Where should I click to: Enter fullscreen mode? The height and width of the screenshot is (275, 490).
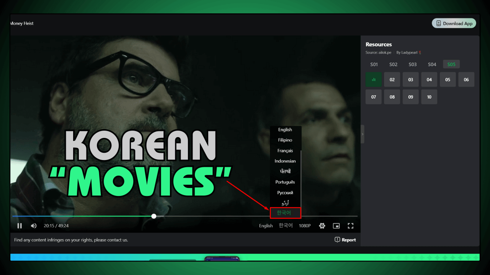[350, 226]
